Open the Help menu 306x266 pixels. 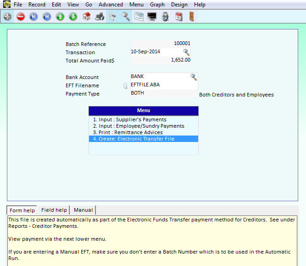[x=200, y=5]
